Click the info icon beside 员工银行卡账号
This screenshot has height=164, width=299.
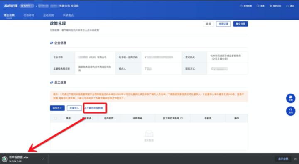point(181,118)
